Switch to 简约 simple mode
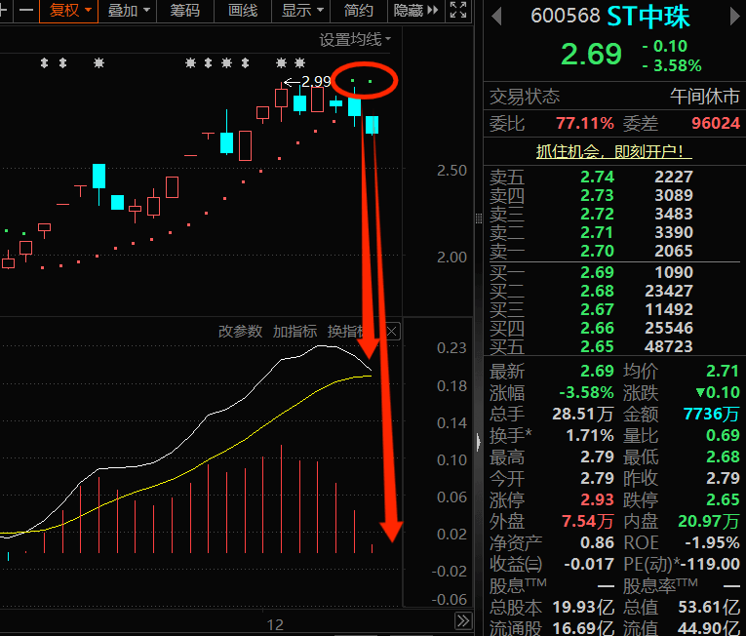This screenshot has height=636, width=746. pyautogui.click(x=358, y=11)
